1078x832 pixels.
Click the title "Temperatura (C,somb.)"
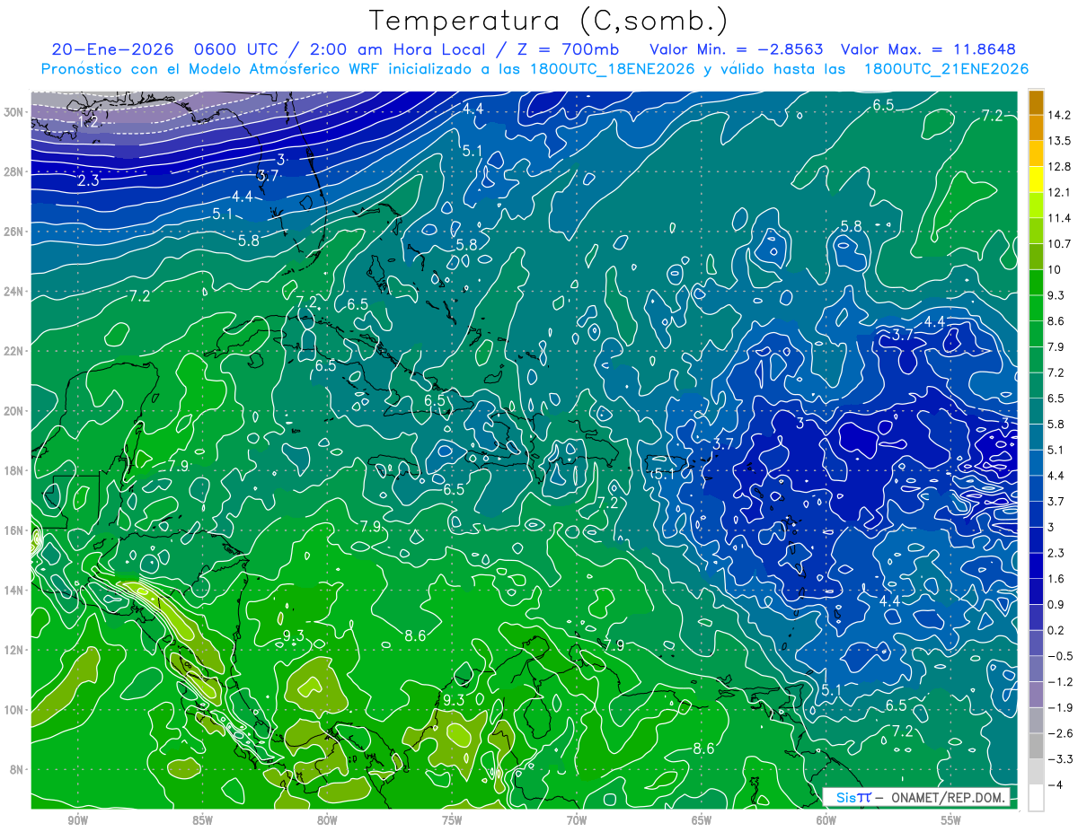pyautogui.click(x=549, y=21)
